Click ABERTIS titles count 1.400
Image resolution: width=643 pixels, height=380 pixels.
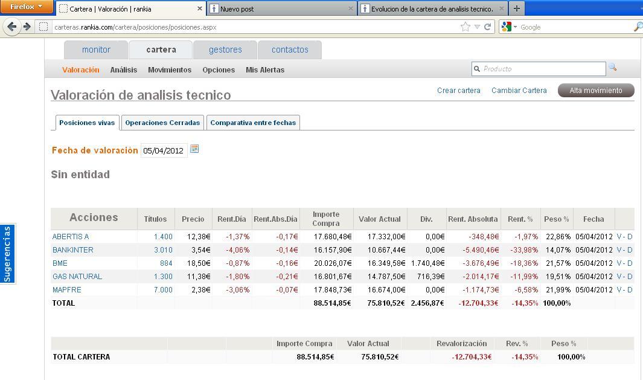coord(163,237)
